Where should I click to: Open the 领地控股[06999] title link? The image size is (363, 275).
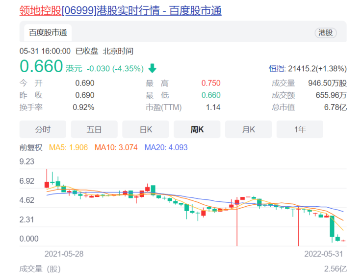pos(120,11)
